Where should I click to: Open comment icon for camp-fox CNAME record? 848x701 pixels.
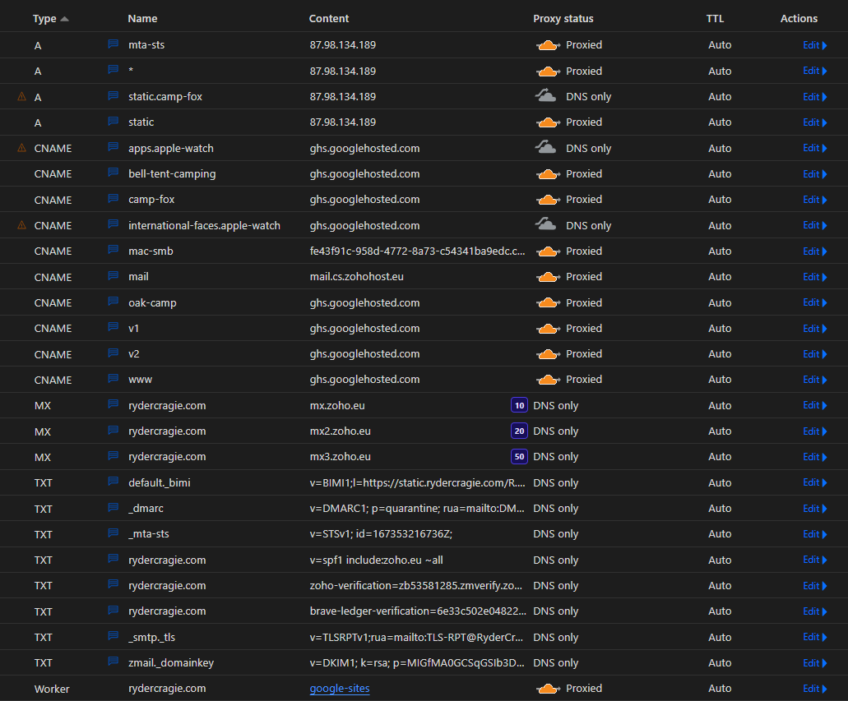point(113,199)
